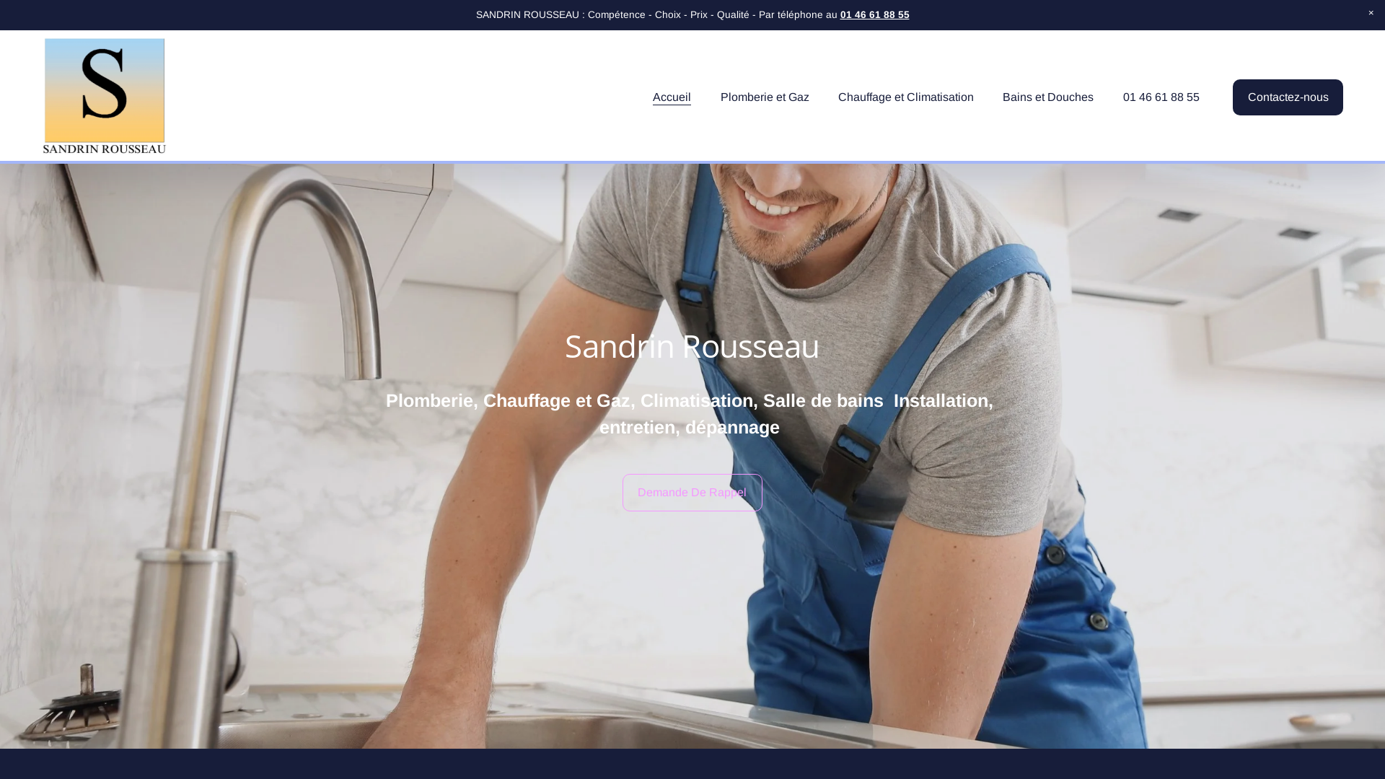Select Bains et Douches in navigation
1385x779 pixels.
[x=1047, y=97]
